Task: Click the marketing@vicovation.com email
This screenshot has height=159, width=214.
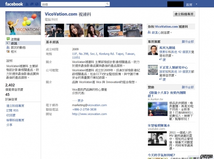Action: pyautogui.click(x=89, y=105)
